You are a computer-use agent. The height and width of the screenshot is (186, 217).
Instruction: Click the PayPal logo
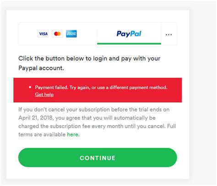[129, 34]
